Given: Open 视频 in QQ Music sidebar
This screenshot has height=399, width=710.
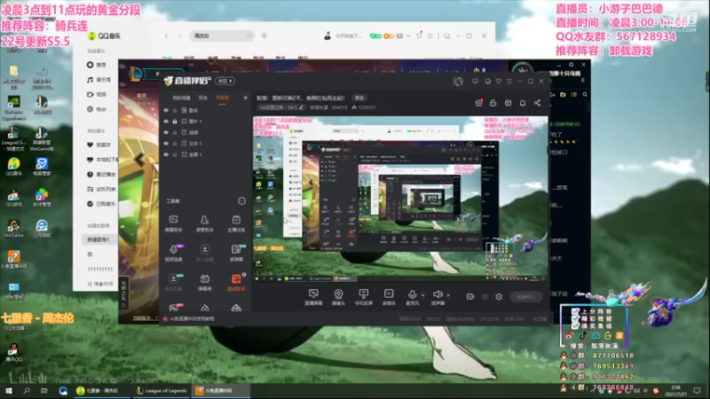Looking at the screenshot, I should point(97,95).
